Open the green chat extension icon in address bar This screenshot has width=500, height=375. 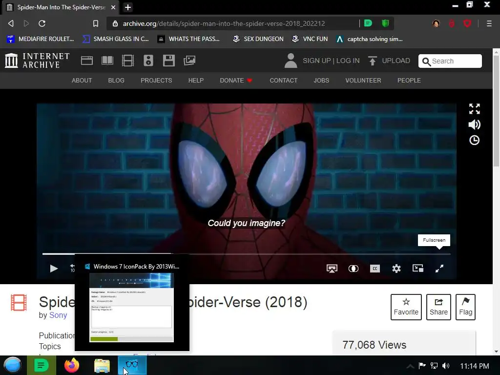tap(368, 23)
